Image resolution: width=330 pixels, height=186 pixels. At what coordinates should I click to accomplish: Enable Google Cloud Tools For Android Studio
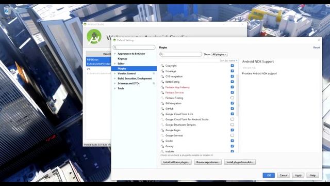point(232,119)
